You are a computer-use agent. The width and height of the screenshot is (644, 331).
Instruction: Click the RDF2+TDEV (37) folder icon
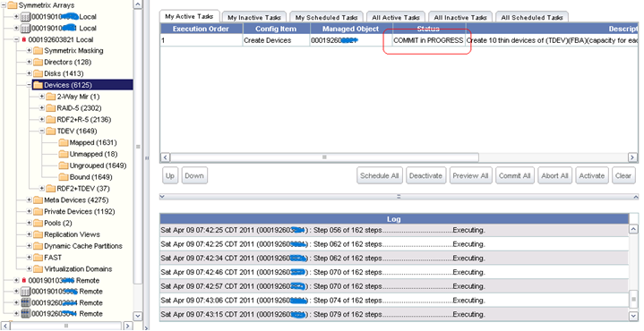tap(51, 189)
